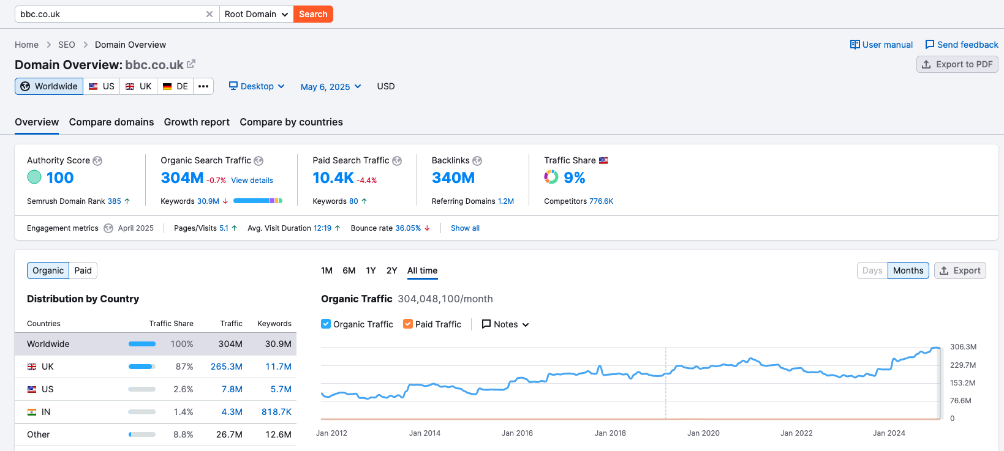The height and width of the screenshot is (451, 1004).
Task: Click the up arrow next to Semrush Domain Rank 385
Action: [127, 201]
